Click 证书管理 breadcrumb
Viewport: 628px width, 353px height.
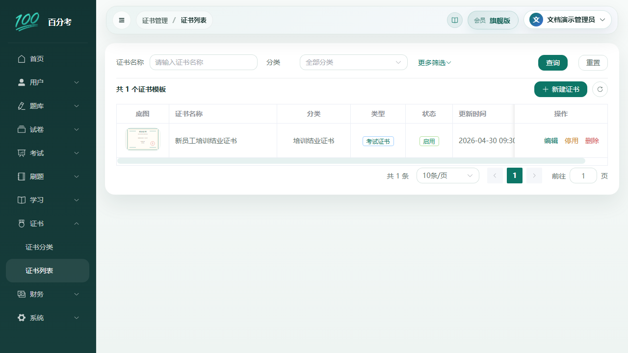[x=155, y=20]
